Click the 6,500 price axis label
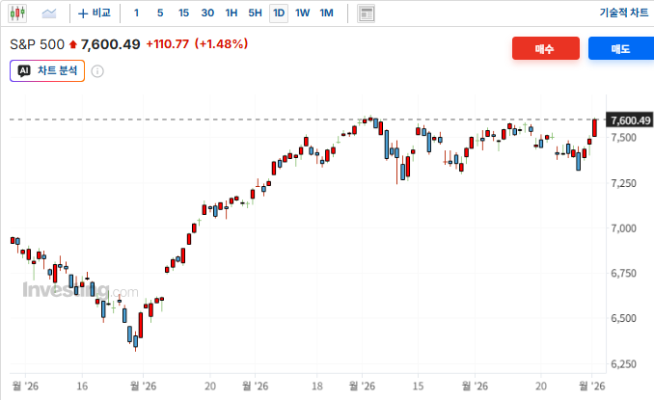This screenshot has width=654, height=400. 623,318
